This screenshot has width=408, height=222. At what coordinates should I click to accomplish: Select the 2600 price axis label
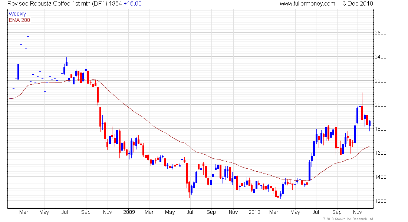[381, 33]
